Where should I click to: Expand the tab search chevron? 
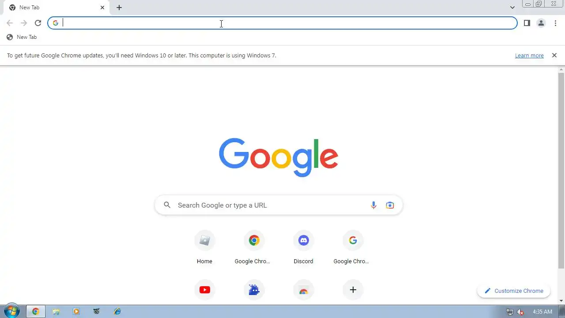pyautogui.click(x=512, y=8)
